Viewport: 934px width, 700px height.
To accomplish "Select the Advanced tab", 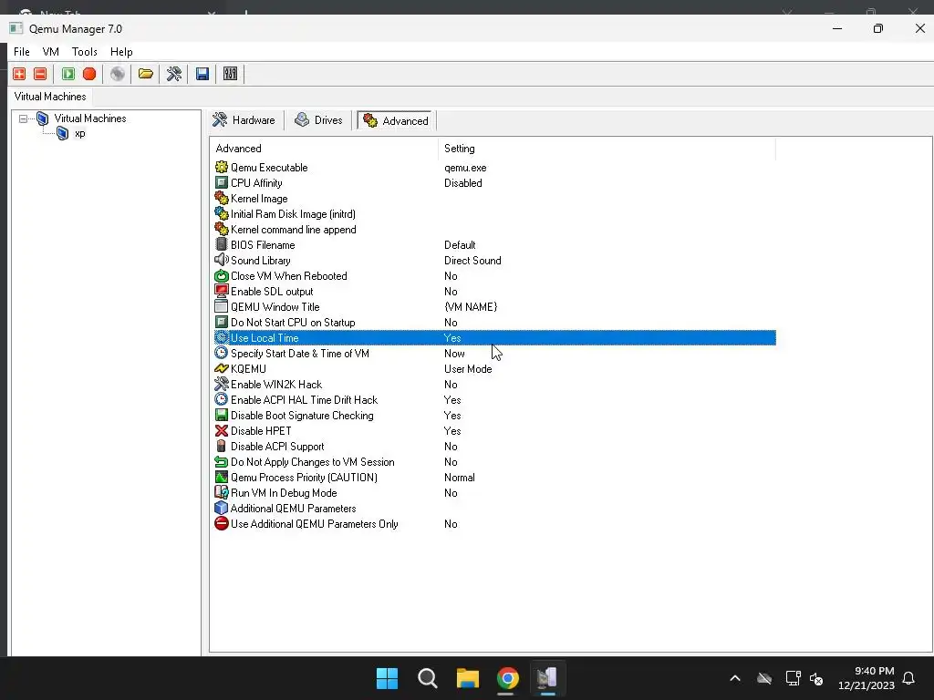I will point(396,120).
